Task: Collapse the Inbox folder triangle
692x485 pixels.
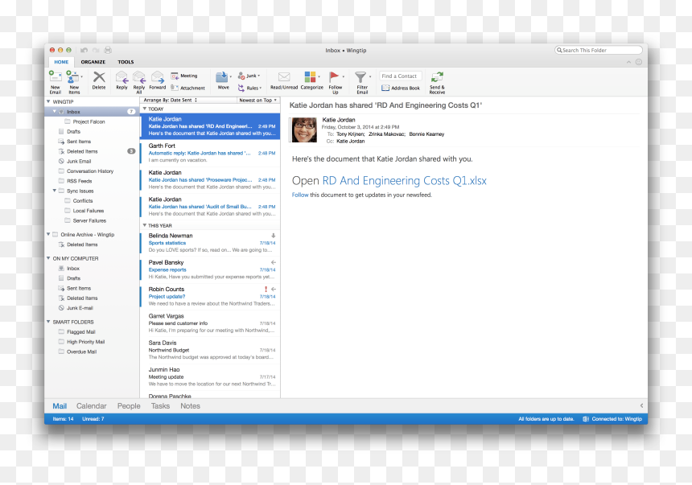Action: [55, 112]
